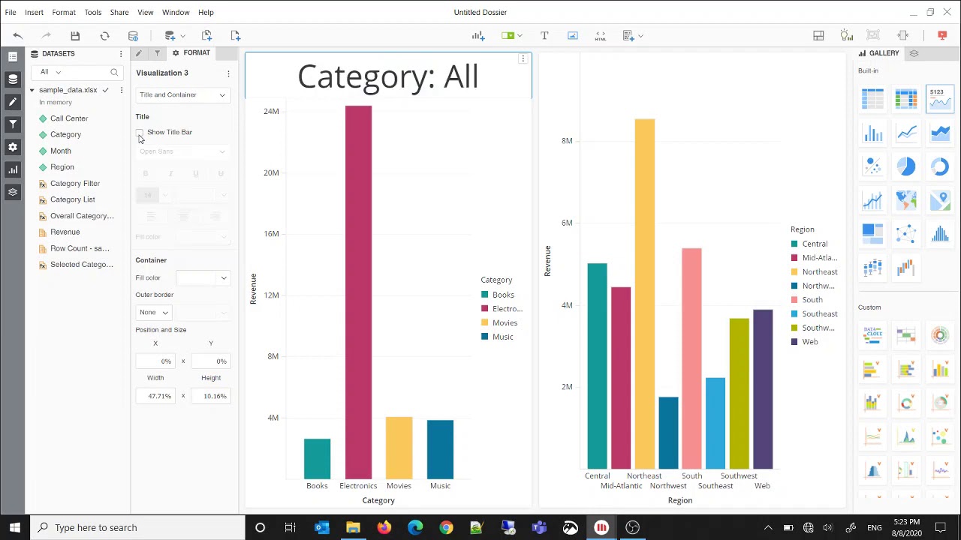The height and width of the screenshot is (540, 961).
Task: Select the Data Cloud custom visualization
Action: point(872,334)
